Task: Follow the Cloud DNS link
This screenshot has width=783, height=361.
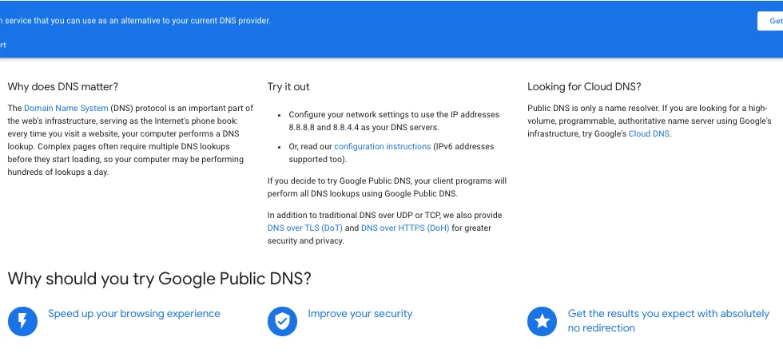Action: click(649, 133)
